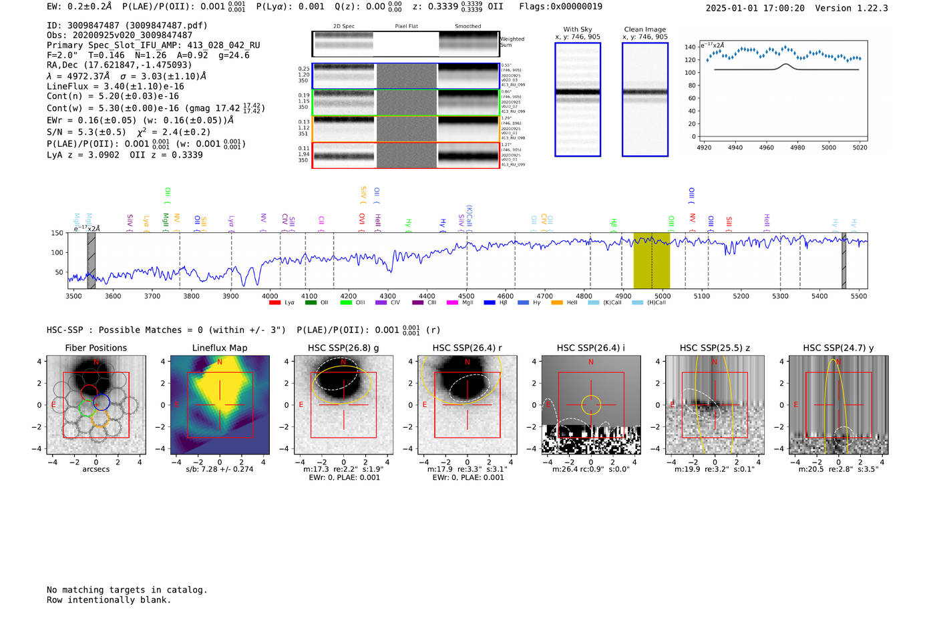The image size is (935, 636).
Task: Select the HSC SSP(26.4) i cutout
Action: 590,404
